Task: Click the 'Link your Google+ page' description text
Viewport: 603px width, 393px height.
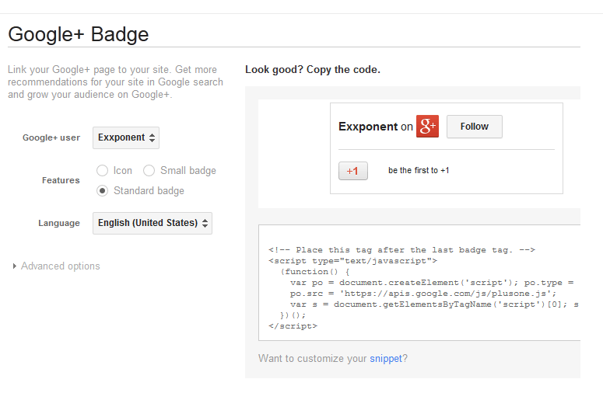Action: [115, 82]
